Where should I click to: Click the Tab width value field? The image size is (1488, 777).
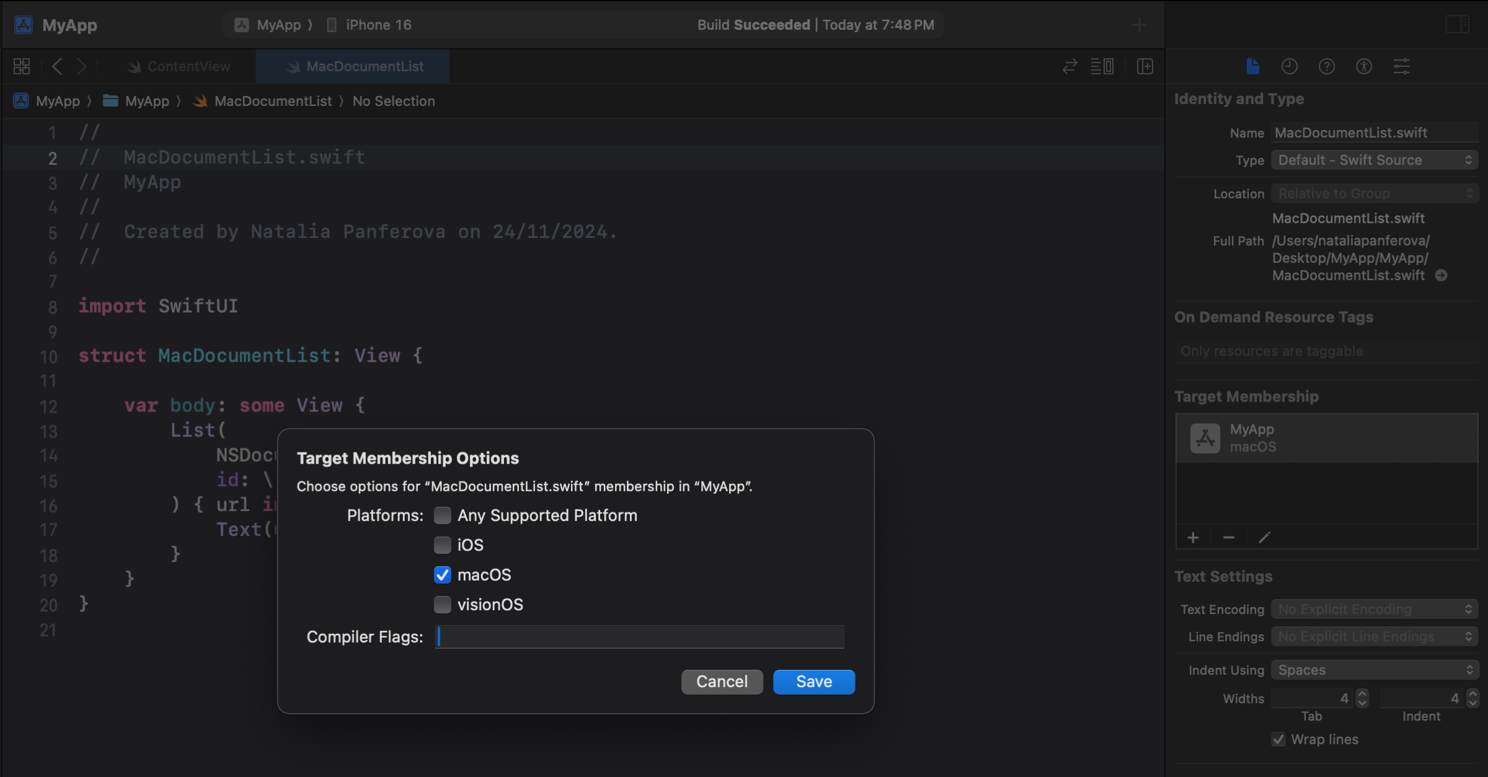[x=1312, y=698]
